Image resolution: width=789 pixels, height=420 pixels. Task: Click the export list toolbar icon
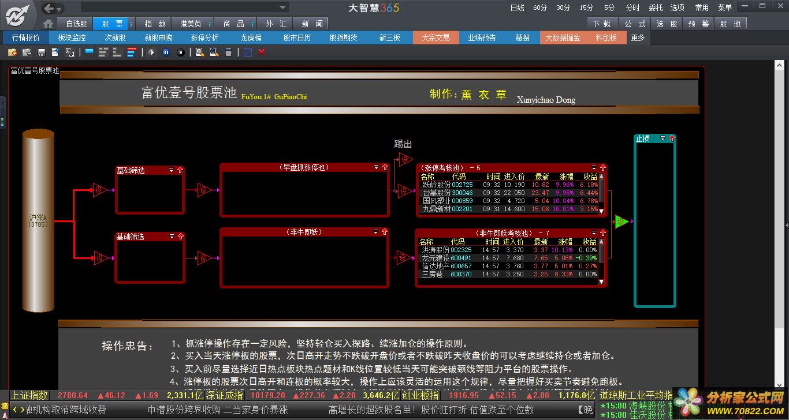pos(55,52)
